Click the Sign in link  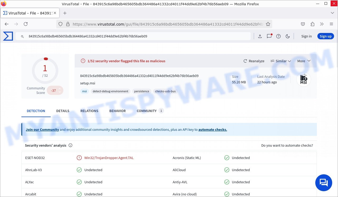(x=306, y=36)
